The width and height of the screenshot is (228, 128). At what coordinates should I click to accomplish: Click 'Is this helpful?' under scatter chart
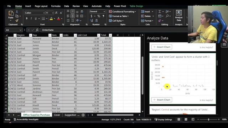coord(206,100)
